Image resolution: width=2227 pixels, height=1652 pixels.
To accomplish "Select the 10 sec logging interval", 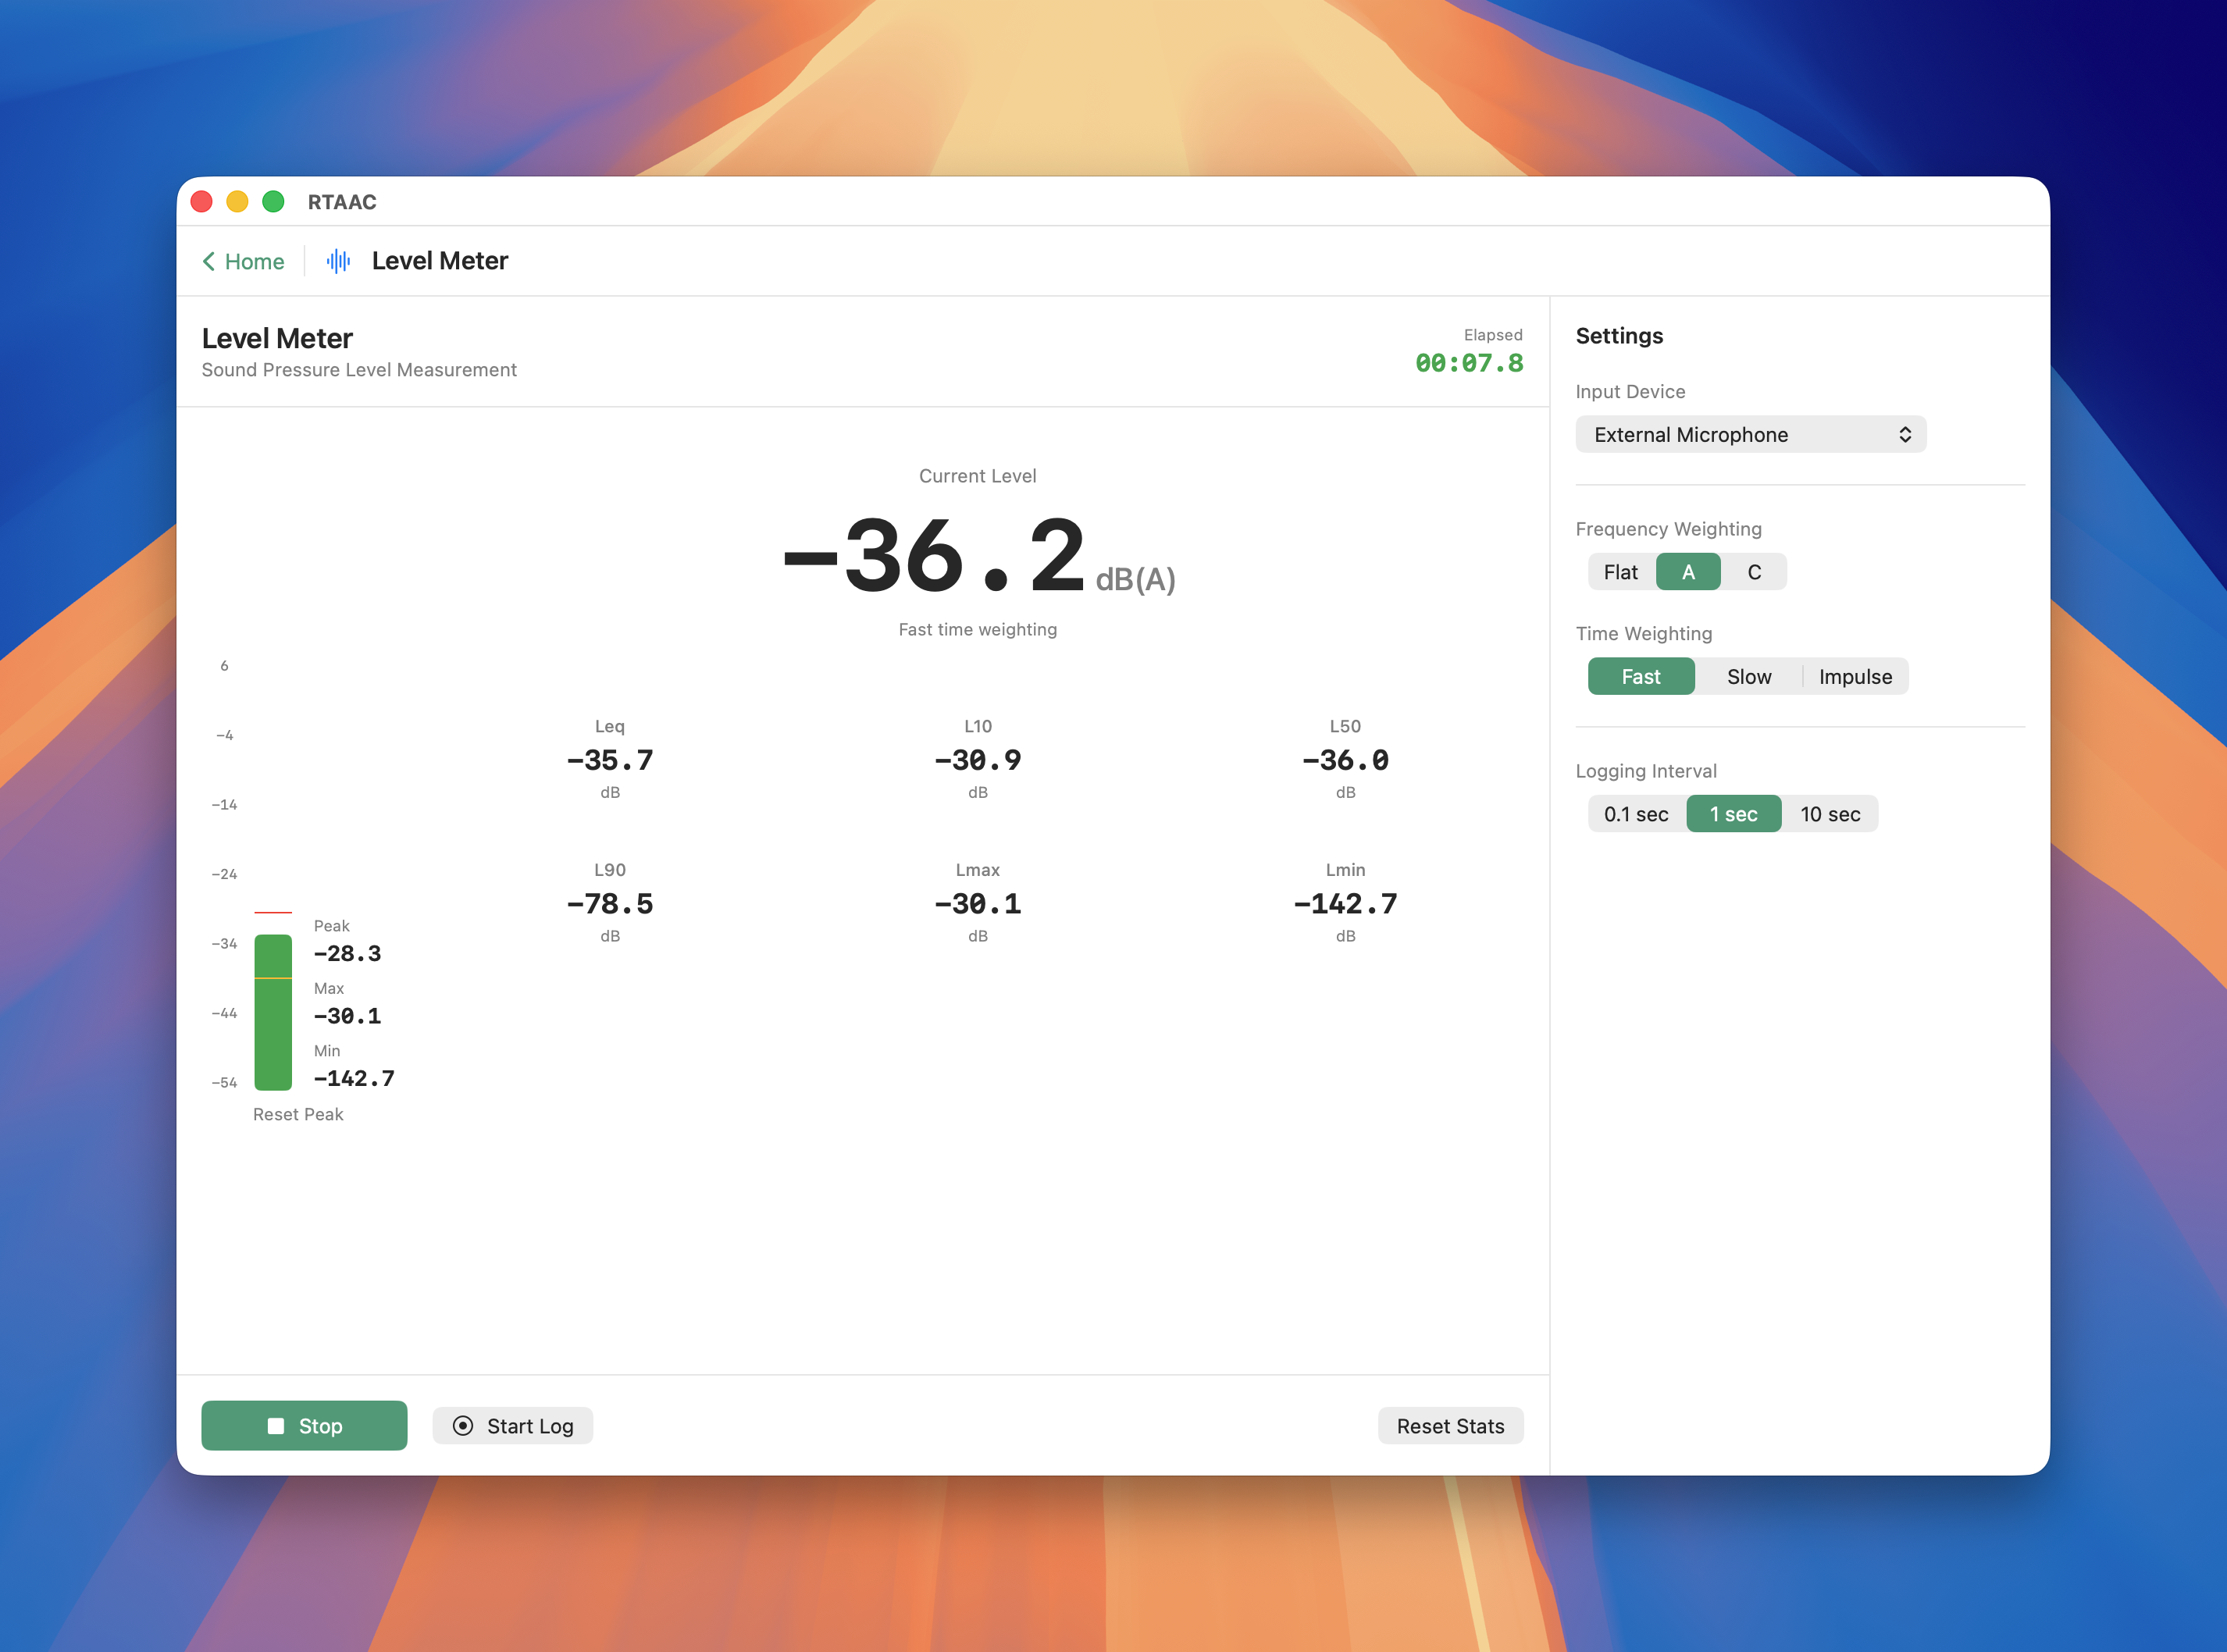I will (x=1830, y=813).
